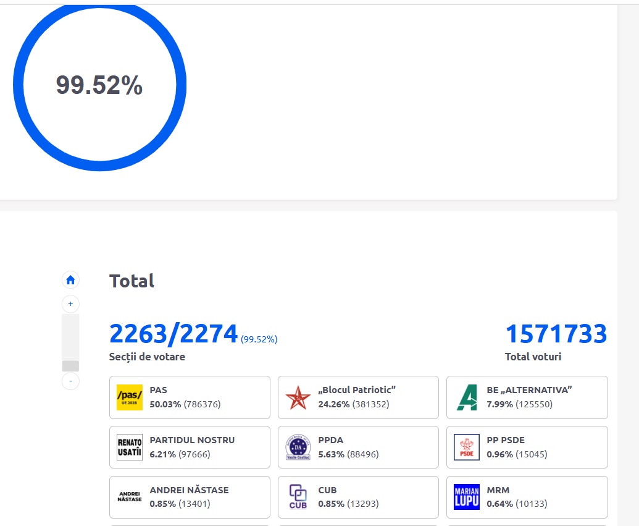Click the PAS yellow party logo
Image resolution: width=639 pixels, height=526 pixels.
click(x=129, y=397)
